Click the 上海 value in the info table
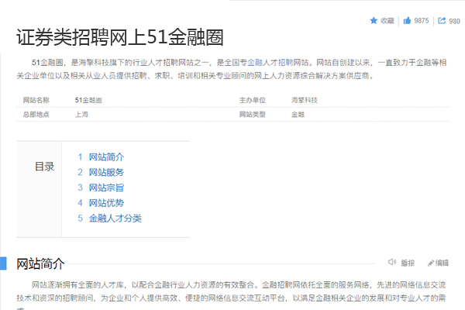Viewport: 465px width, 310px height. tap(81, 114)
